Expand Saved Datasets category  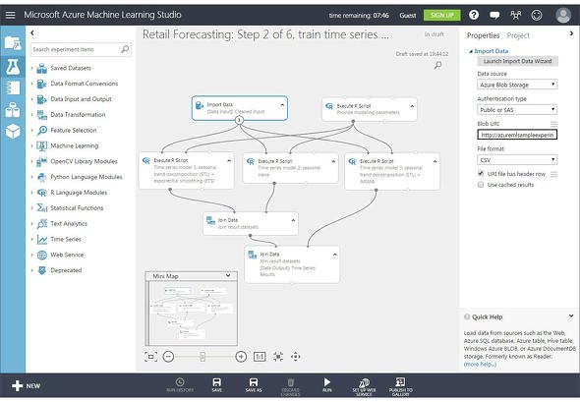pyautogui.click(x=31, y=68)
